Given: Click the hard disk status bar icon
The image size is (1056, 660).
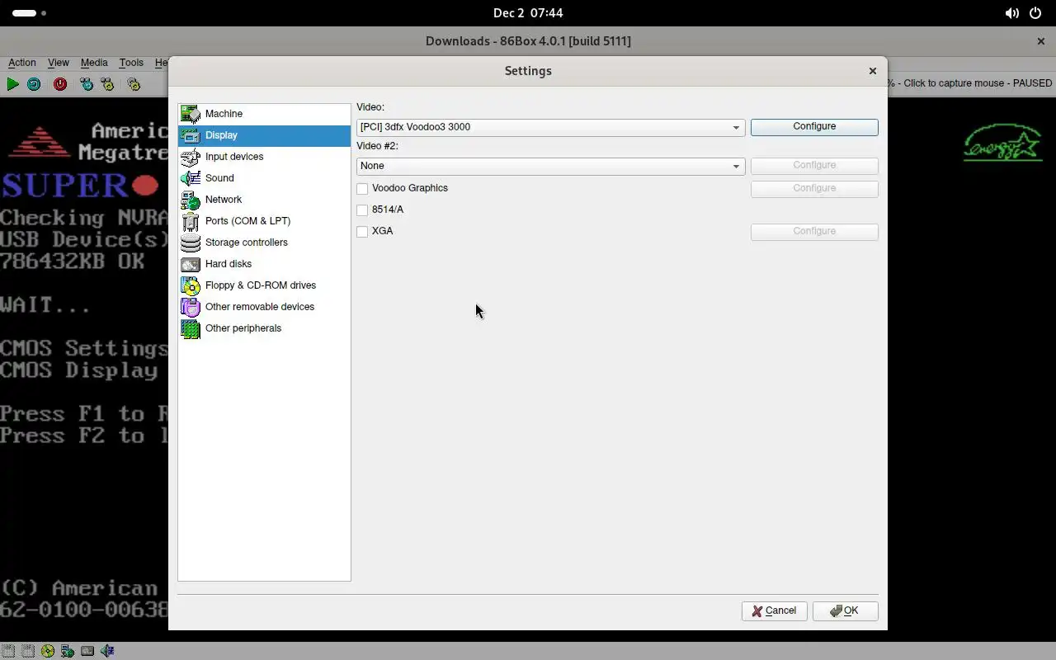Looking at the screenshot, I should pyautogui.click(x=87, y=651).
